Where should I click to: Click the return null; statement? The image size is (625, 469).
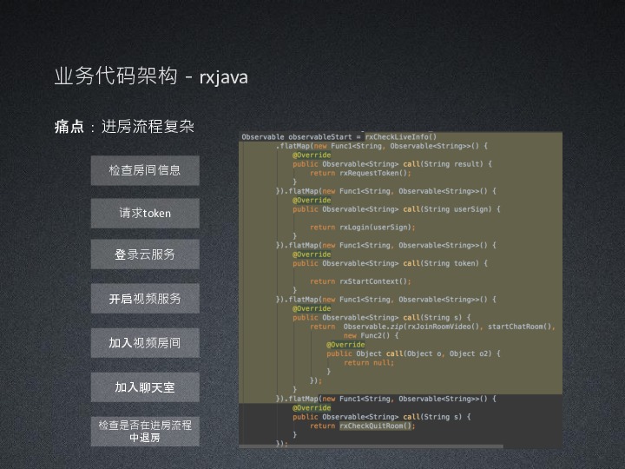tap(368, 362)
